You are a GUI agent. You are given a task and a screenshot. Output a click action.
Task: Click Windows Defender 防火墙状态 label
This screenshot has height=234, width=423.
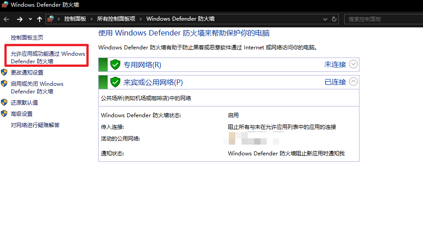pyautogui.click(x=141, y=115)
